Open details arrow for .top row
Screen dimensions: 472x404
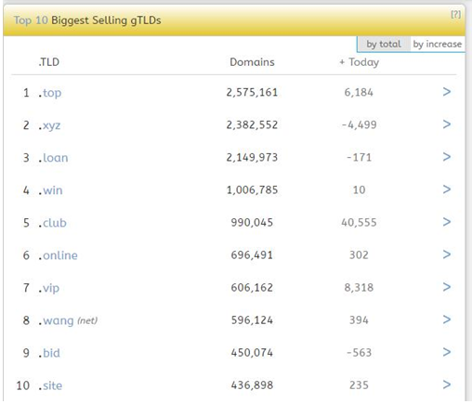point(446,92)
